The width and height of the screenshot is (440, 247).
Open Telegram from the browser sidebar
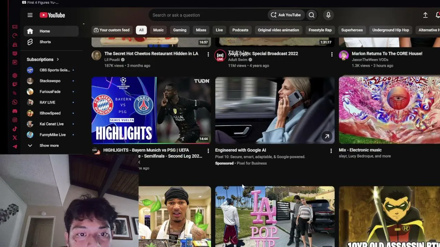click(x=15, y=146)
